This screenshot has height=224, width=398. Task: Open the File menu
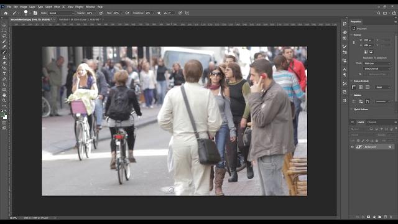9,7
